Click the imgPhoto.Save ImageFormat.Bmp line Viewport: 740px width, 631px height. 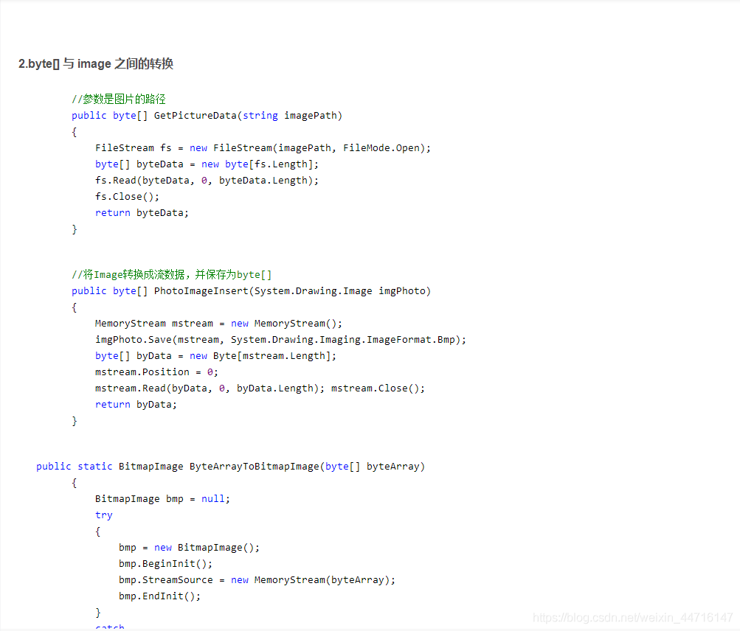[281, 340]
